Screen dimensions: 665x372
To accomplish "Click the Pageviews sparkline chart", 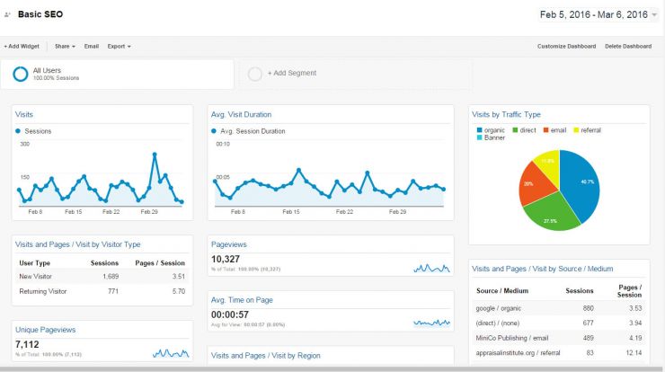I will pyautogui.click(x=431, y=268).
